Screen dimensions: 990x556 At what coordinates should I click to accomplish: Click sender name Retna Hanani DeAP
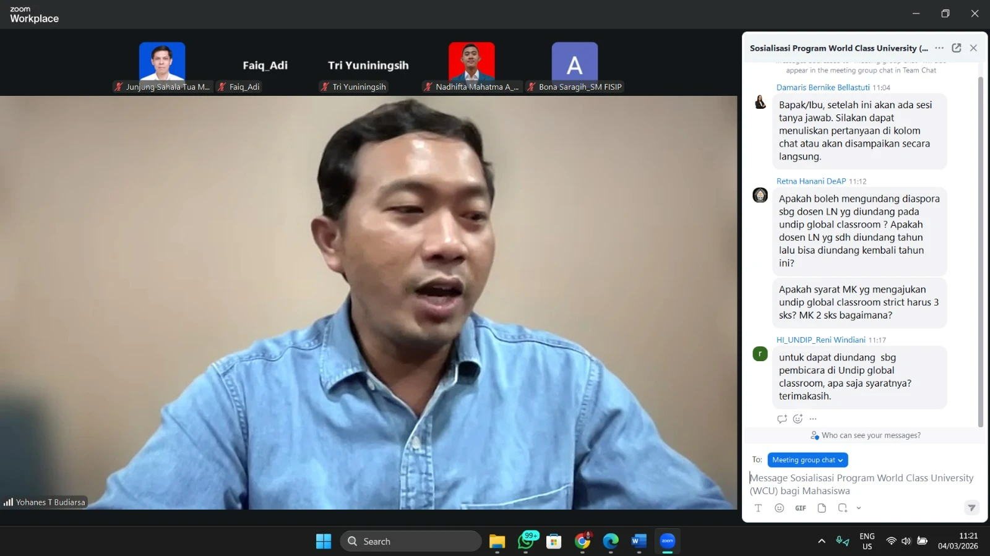click(x=811, y=181)
